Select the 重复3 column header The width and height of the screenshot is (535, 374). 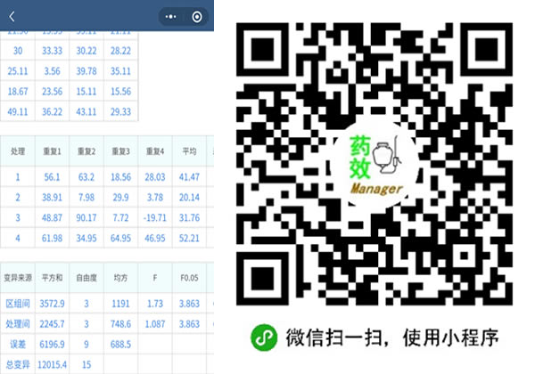120,151
